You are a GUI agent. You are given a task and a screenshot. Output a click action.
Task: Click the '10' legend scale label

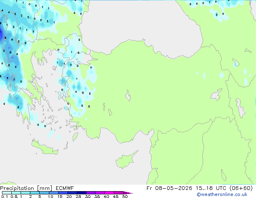coord(50,196)
